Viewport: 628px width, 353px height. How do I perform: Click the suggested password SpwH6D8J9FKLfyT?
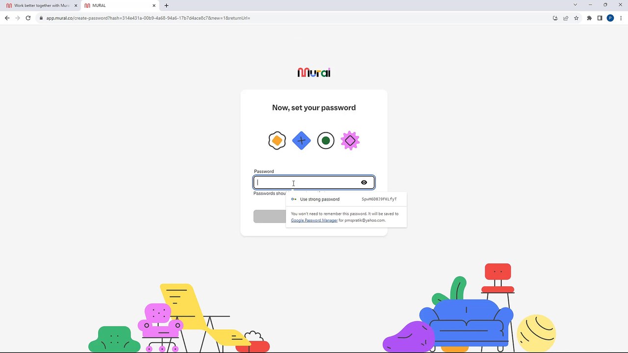click(x=379, y=199)
